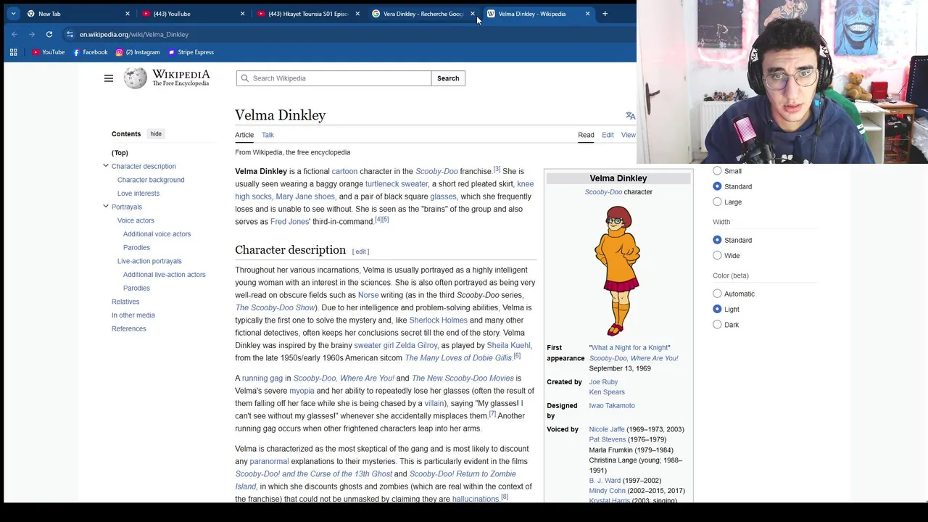The height and width of the screenshot is (522, 928).
Task: Select Wide width option
Action: (717, 255)
